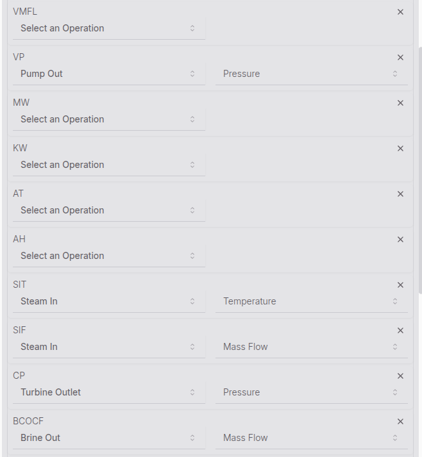Screen dimensions: 422x457
Task: Remove the MW row via X icon
Action: [x=400, y=103]
